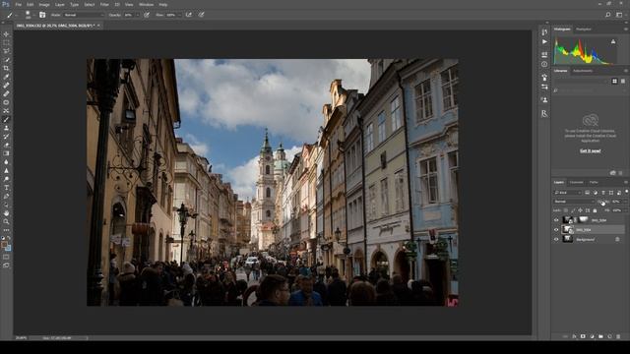
Task: Add a layer mask to the layer
Action: point(583,336)
